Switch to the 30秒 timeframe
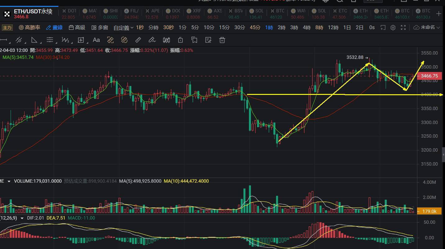 [168, 28]
